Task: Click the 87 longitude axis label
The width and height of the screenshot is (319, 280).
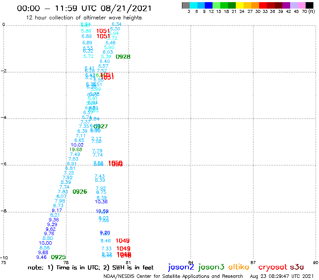Action: click(253, 262)
